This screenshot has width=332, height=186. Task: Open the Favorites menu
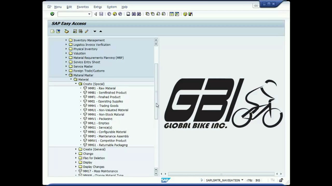pyautogui.click(x=83, y=7)
